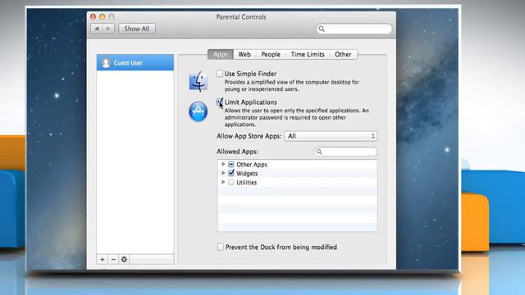Add a user with the plus button
The image size is (525, 295).
102,259
